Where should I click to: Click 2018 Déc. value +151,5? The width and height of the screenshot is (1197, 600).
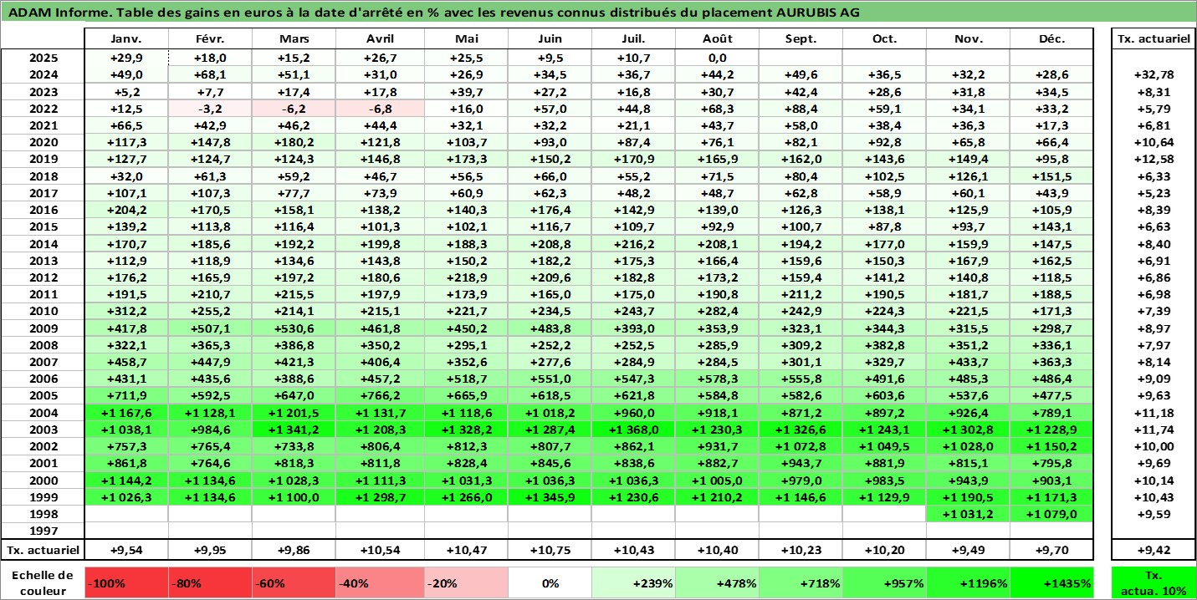(1052, 176)
